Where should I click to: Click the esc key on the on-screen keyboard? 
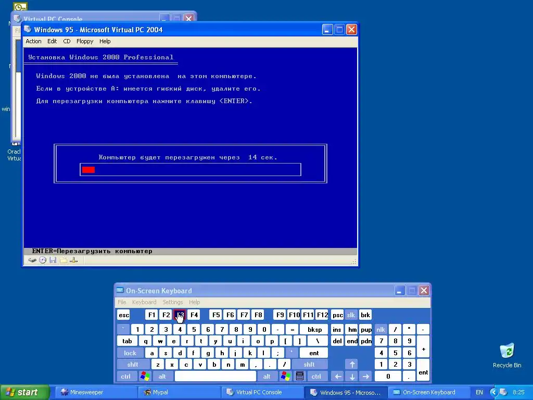point(124,315)
